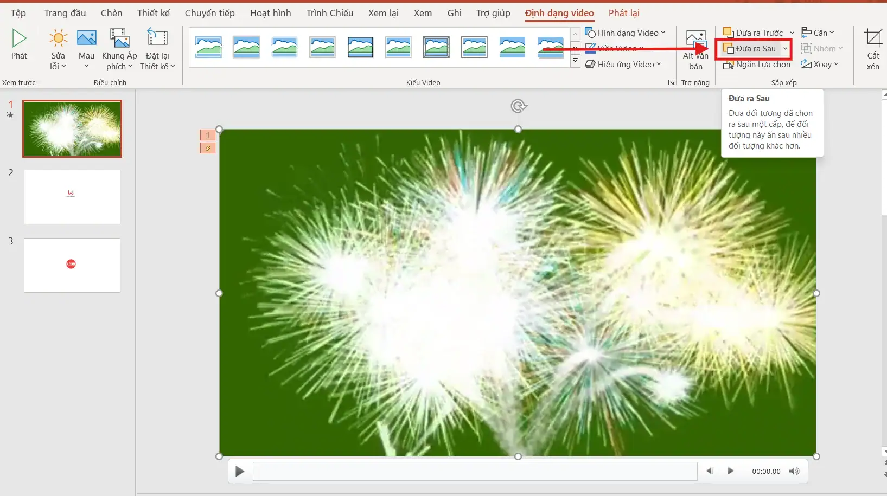The image size is (887, 496).
Task: Open Sửa lỗi video corrections
Action: 58,50
